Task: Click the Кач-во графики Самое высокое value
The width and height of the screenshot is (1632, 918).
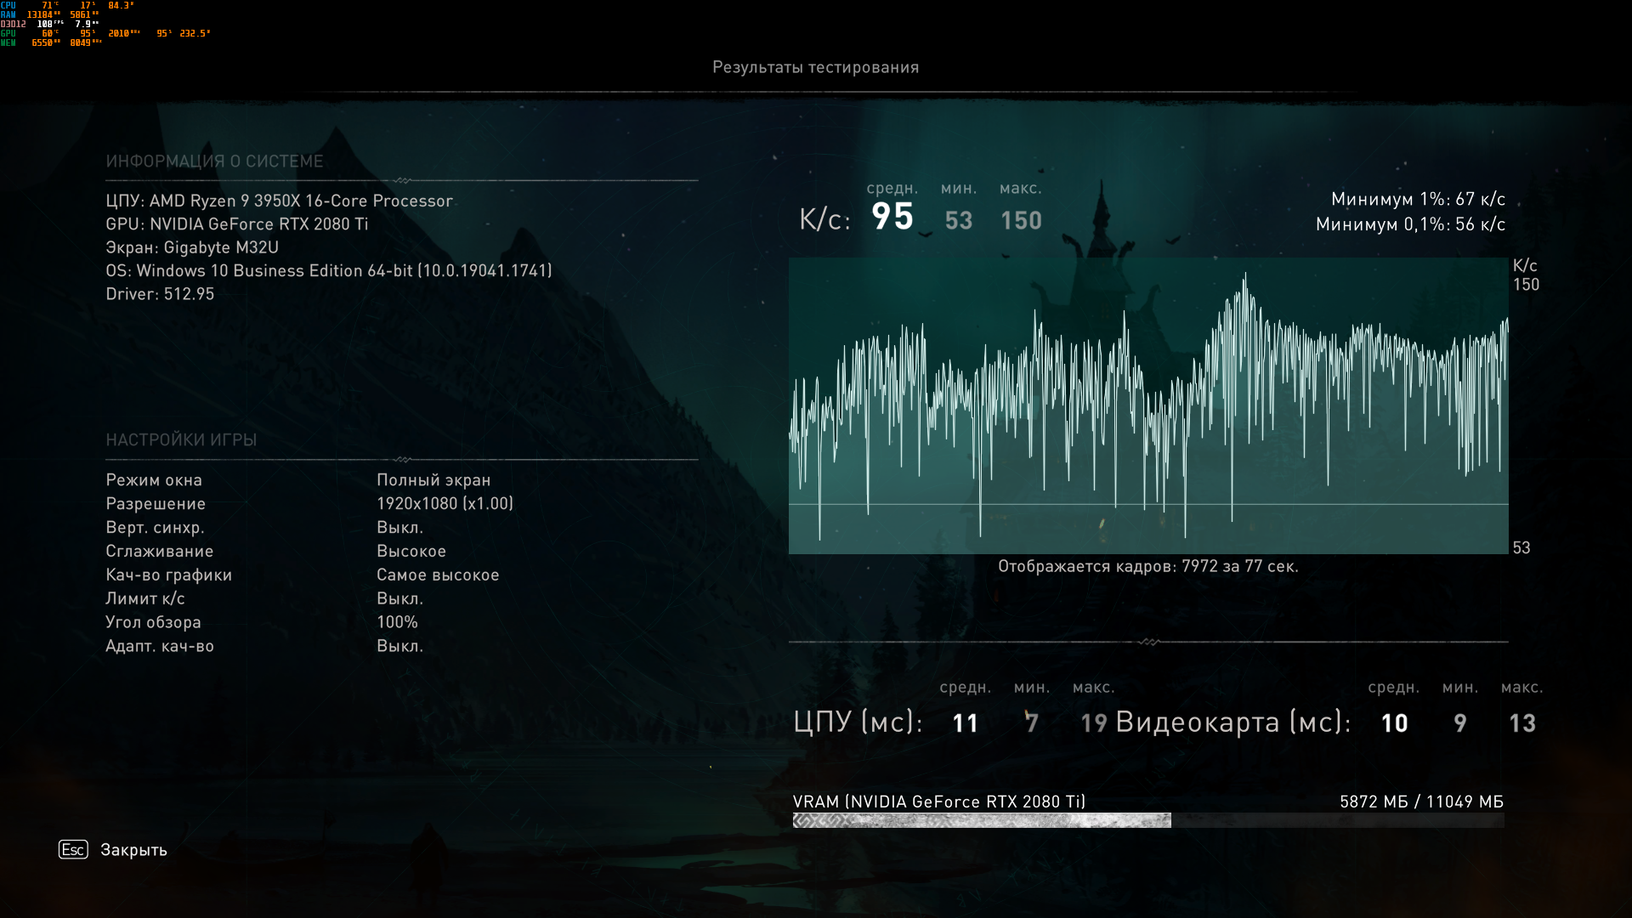Action: [x=438, y=575]
